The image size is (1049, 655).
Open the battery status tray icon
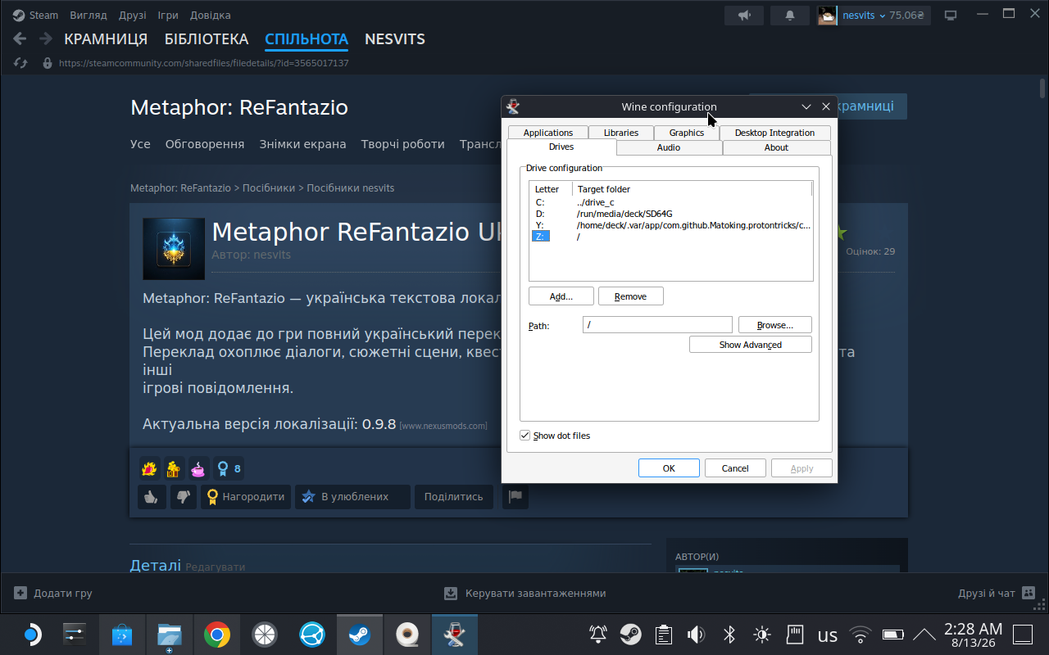[892, 635]
